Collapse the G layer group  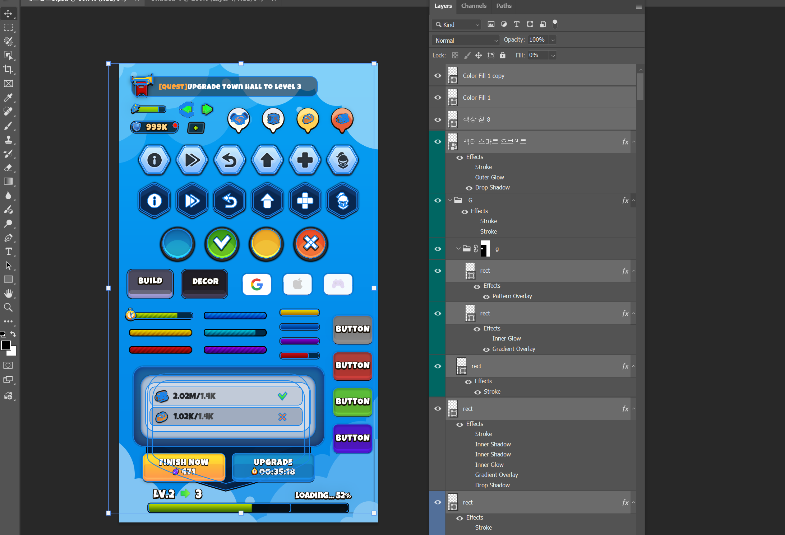pos(450,200)
